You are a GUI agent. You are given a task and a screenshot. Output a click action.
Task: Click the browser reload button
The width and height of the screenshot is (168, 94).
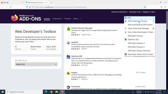(x=10, y=7)
